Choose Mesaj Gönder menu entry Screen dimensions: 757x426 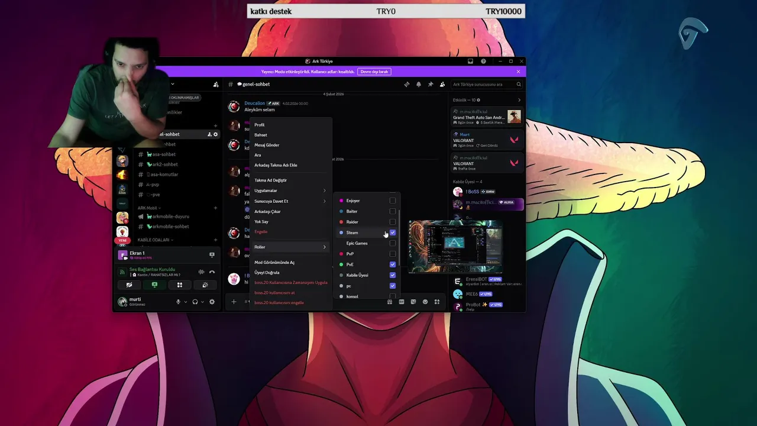[290, 145]
